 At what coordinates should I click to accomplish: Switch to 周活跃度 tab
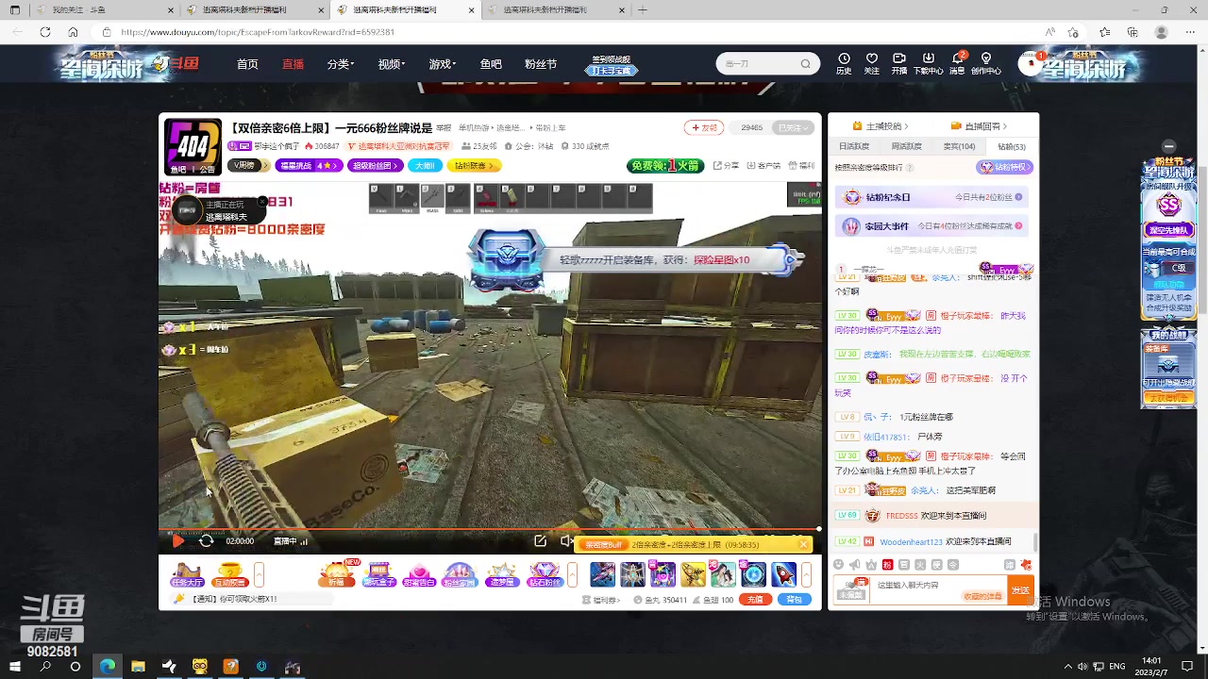click(906, 146)
